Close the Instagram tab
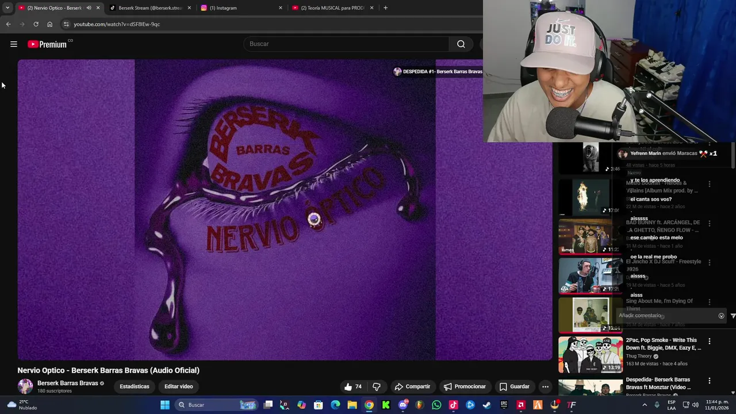This screenshot has height=414, width=736. tap(281, 8)
